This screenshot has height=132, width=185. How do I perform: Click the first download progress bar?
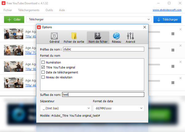(x=154, y=32)
